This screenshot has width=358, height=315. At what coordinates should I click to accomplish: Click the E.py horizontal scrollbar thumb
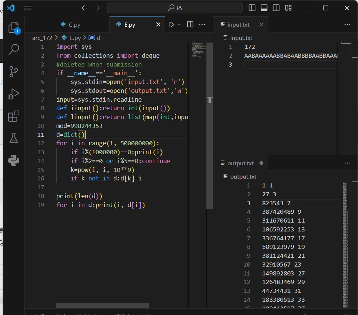103,305
